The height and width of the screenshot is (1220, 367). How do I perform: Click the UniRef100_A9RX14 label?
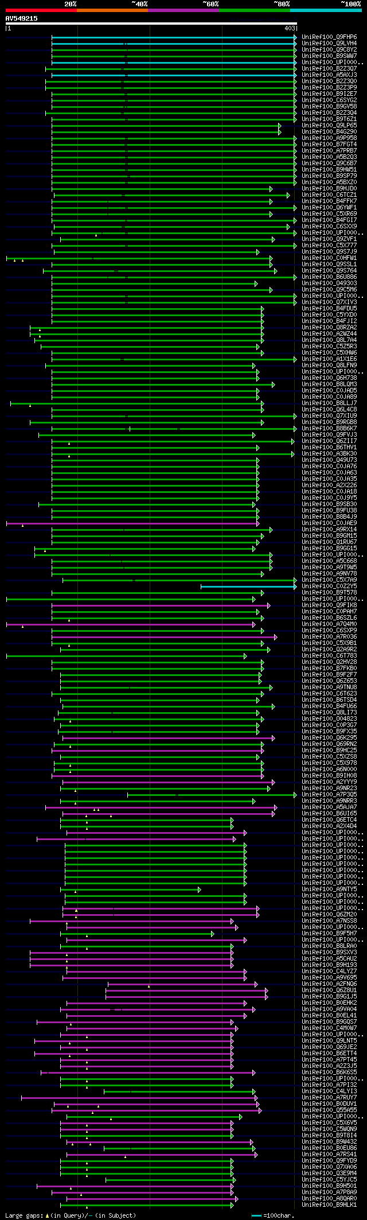click(x=329, y=529)
